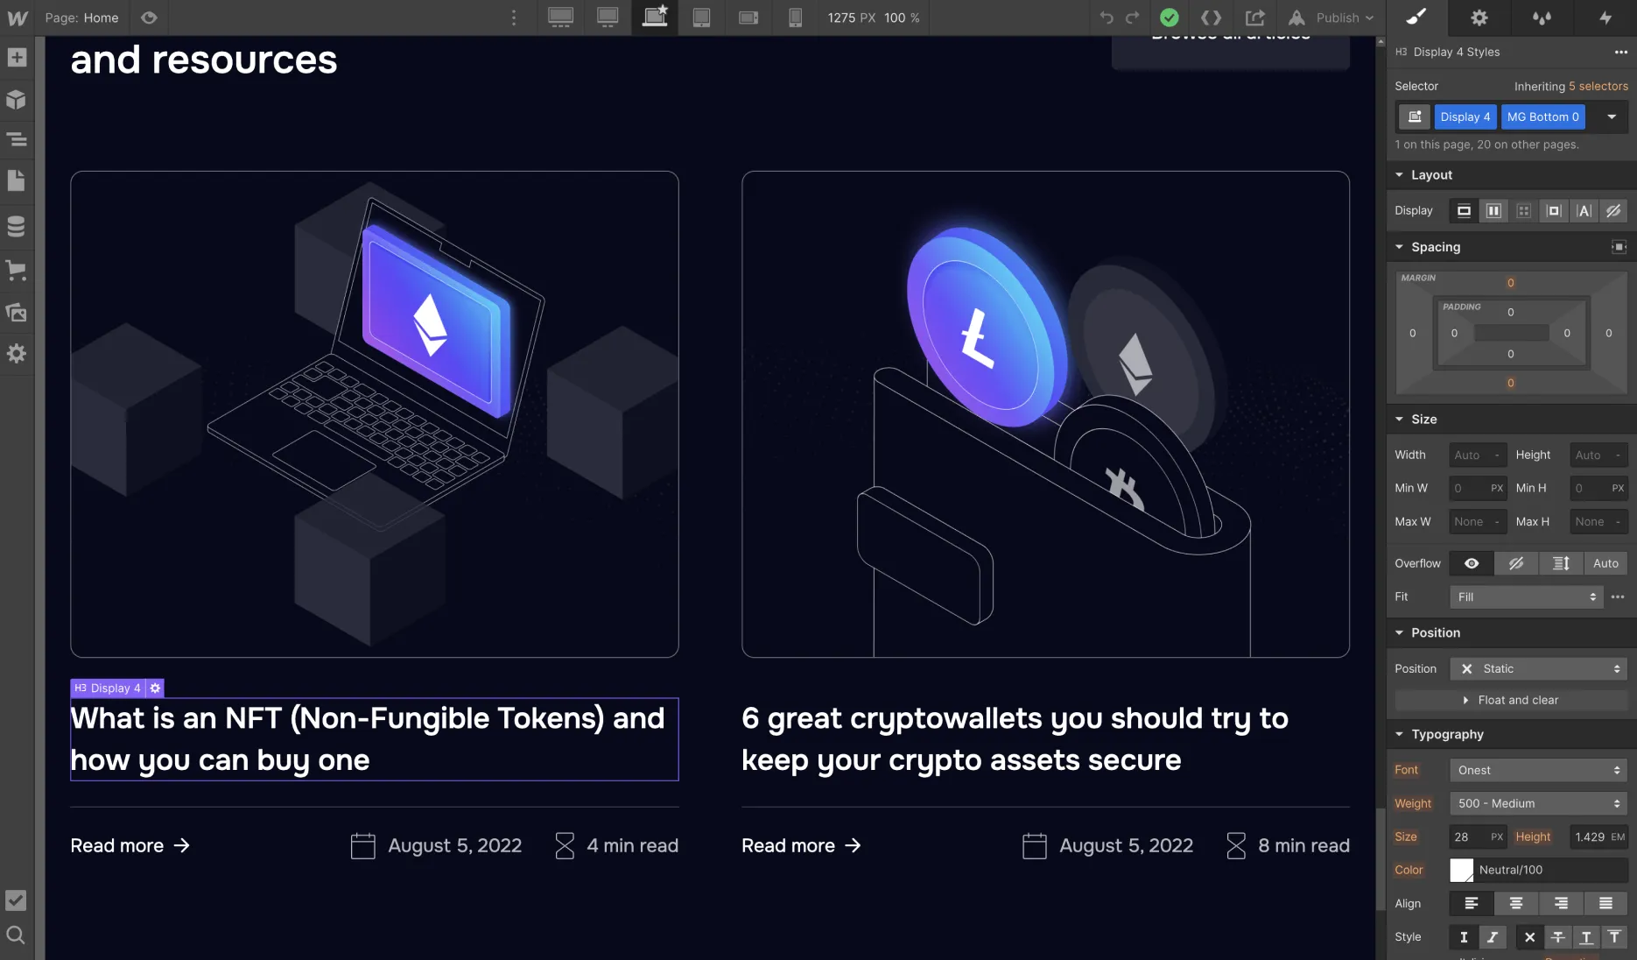Open the Navigator panel
The width and height of the screenshot is (1637, 960).
[17, 139]
